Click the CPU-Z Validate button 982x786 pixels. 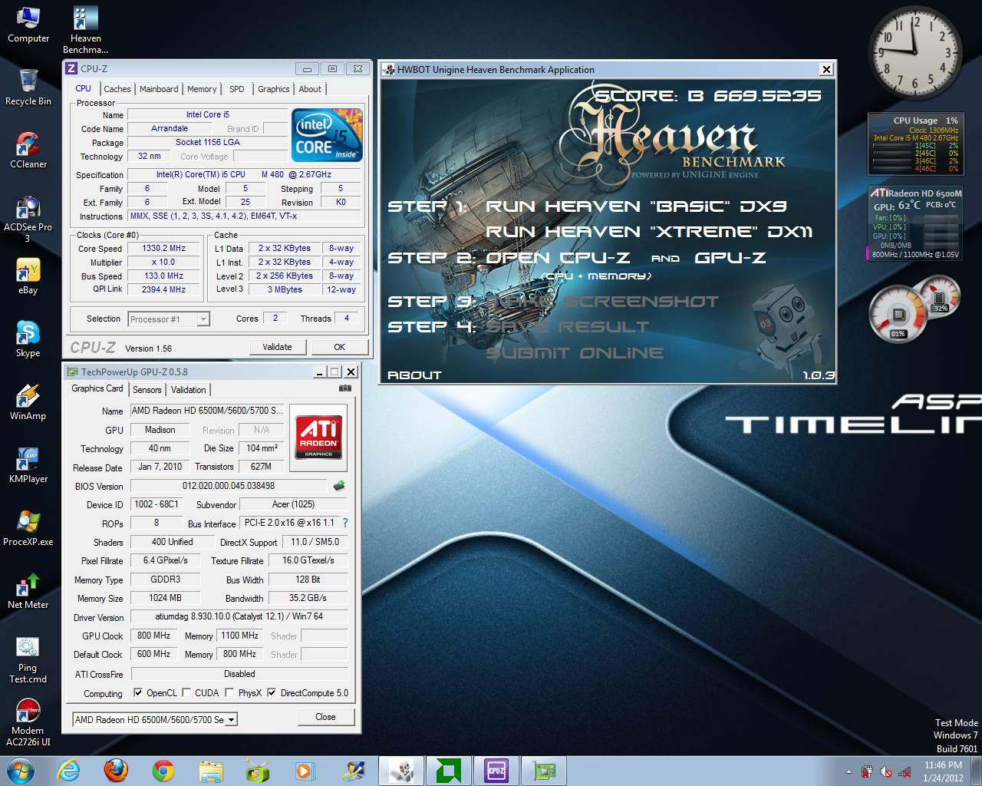pos(277,347)
